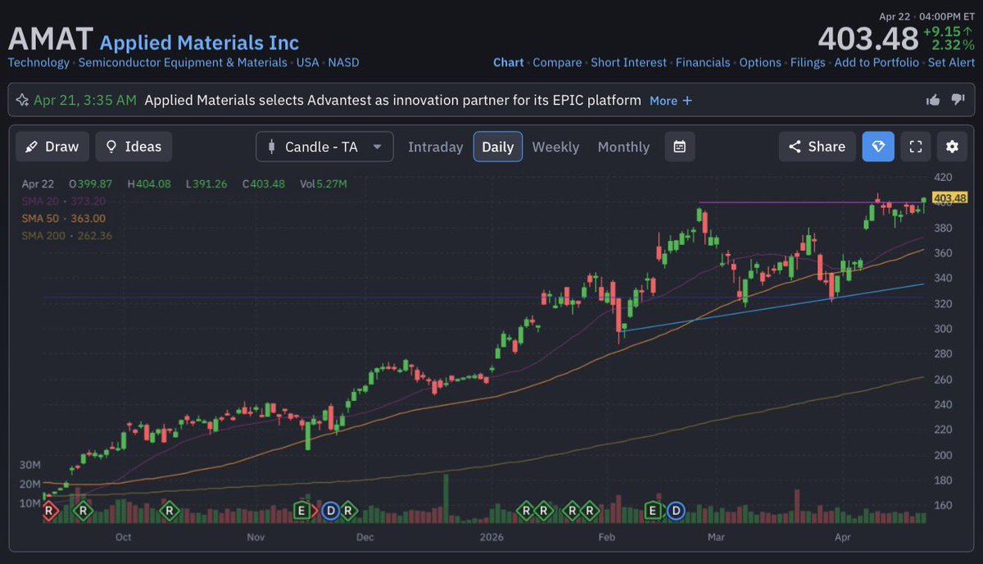This screenshot has height=564, width=983.
Task: Enable Intraday chart mode
Action: pos(435,147)
